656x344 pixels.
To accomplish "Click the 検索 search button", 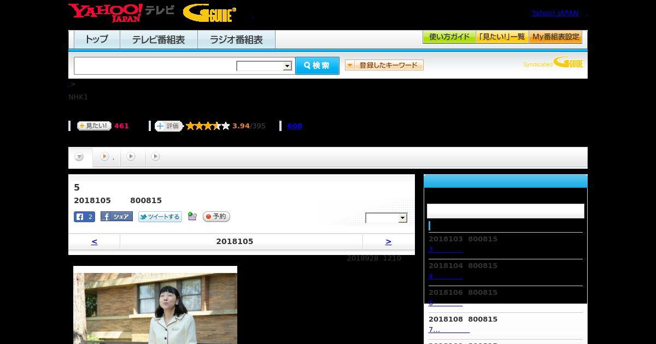I will click(x=317, y=66).
